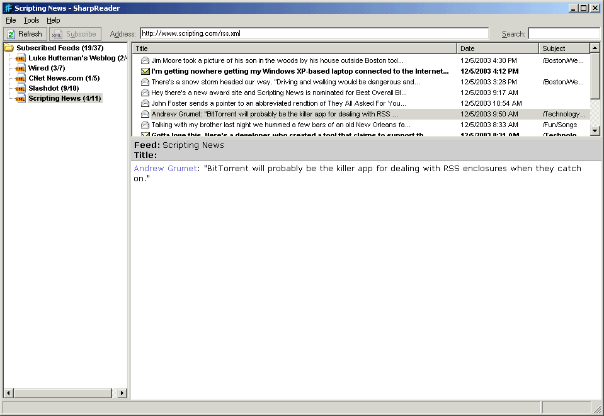Sort items by the Date column header
Screen dimensions: 604x416
498,48
